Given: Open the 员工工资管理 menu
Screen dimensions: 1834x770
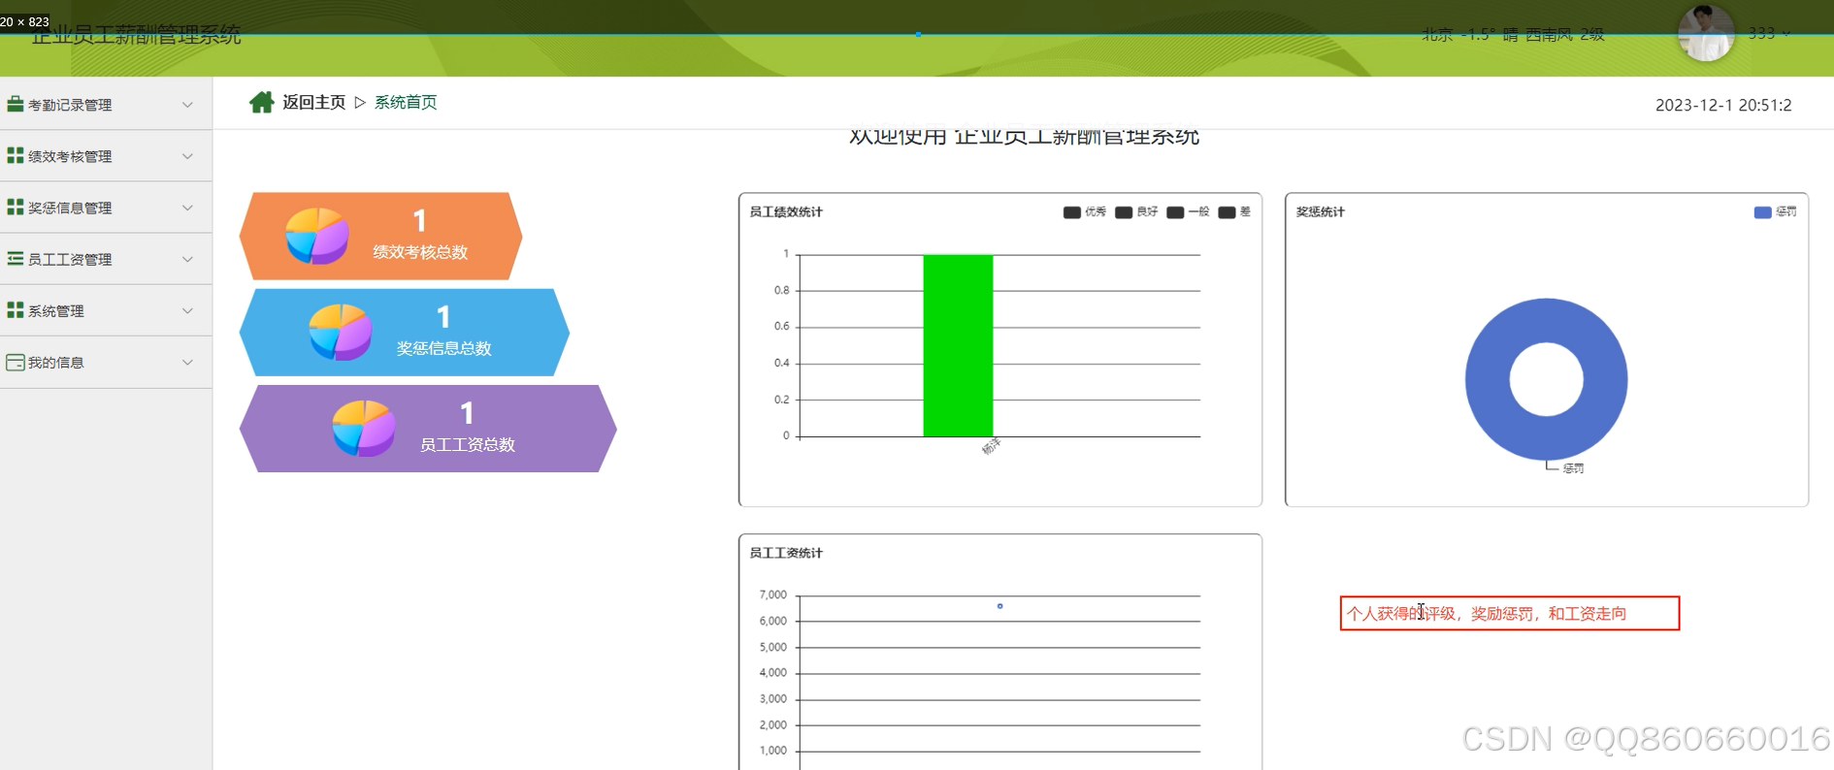Looking at the screenshot, I should 106,259.
